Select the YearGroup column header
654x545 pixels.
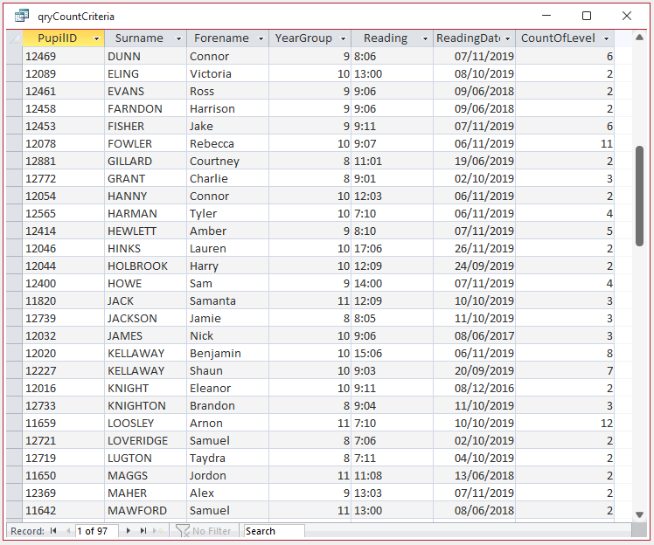[x=310, y=38]
